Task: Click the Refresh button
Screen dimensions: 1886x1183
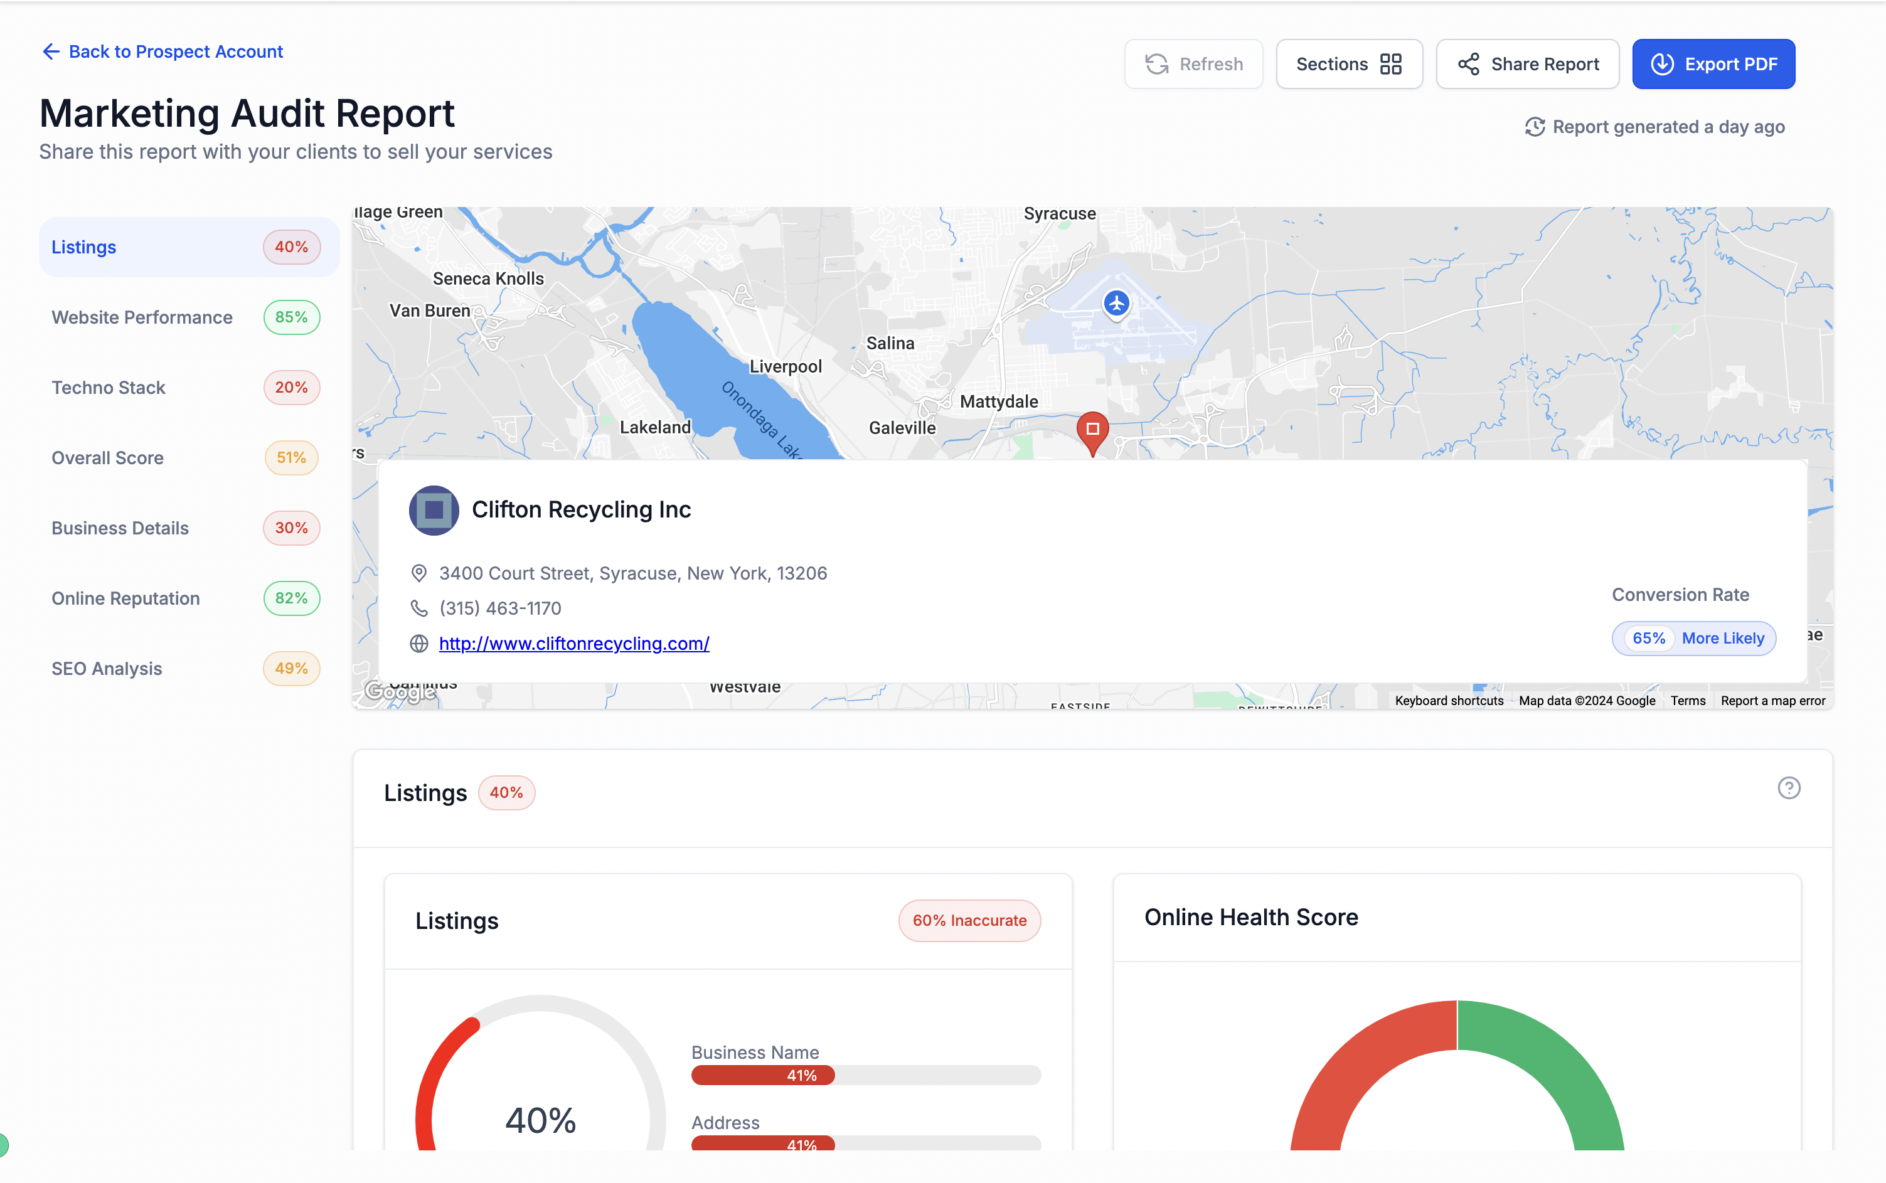Action: [x=1193, y=64]
